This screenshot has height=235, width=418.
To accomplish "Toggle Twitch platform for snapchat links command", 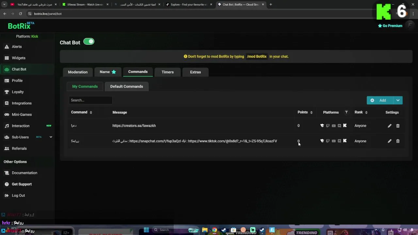I will [328, 141].
